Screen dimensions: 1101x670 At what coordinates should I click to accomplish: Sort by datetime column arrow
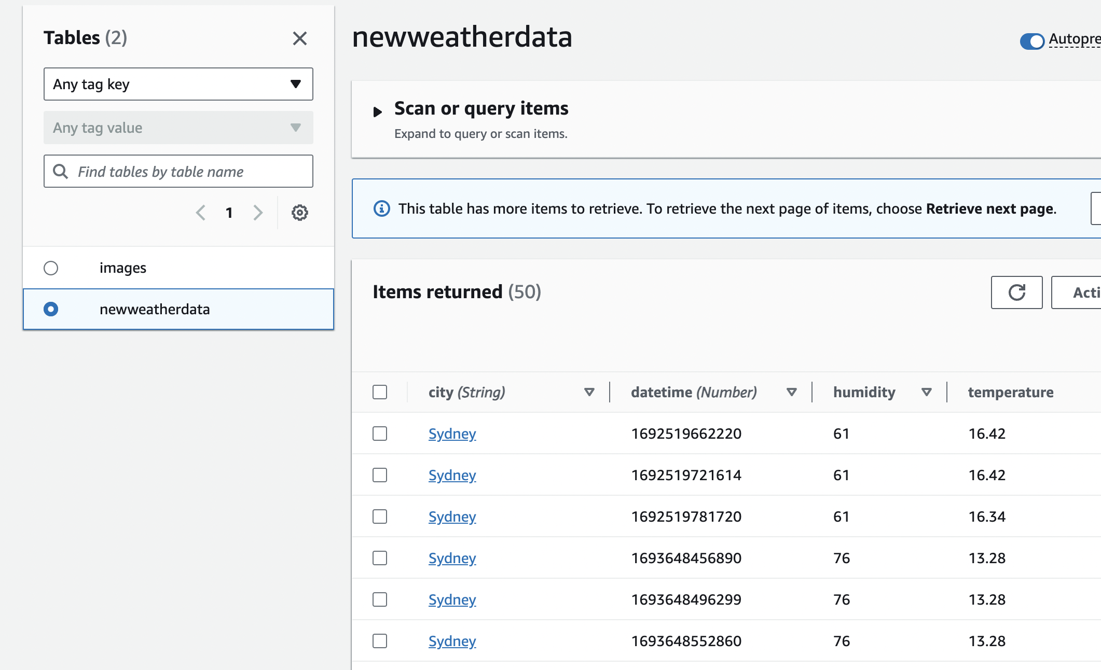[x=791, y=392]
